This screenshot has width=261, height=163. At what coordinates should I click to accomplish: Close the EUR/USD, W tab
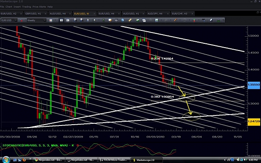point(94,14)
